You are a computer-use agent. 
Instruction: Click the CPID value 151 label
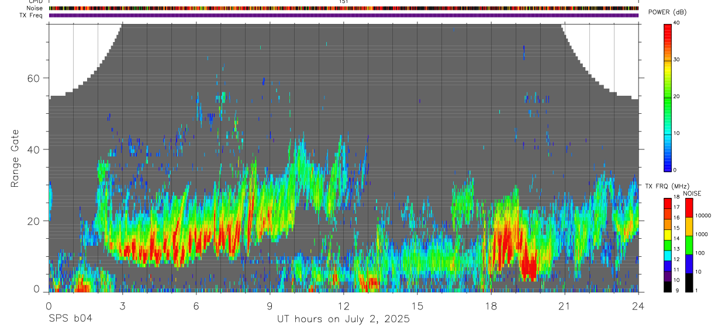(x=344, y=2)
